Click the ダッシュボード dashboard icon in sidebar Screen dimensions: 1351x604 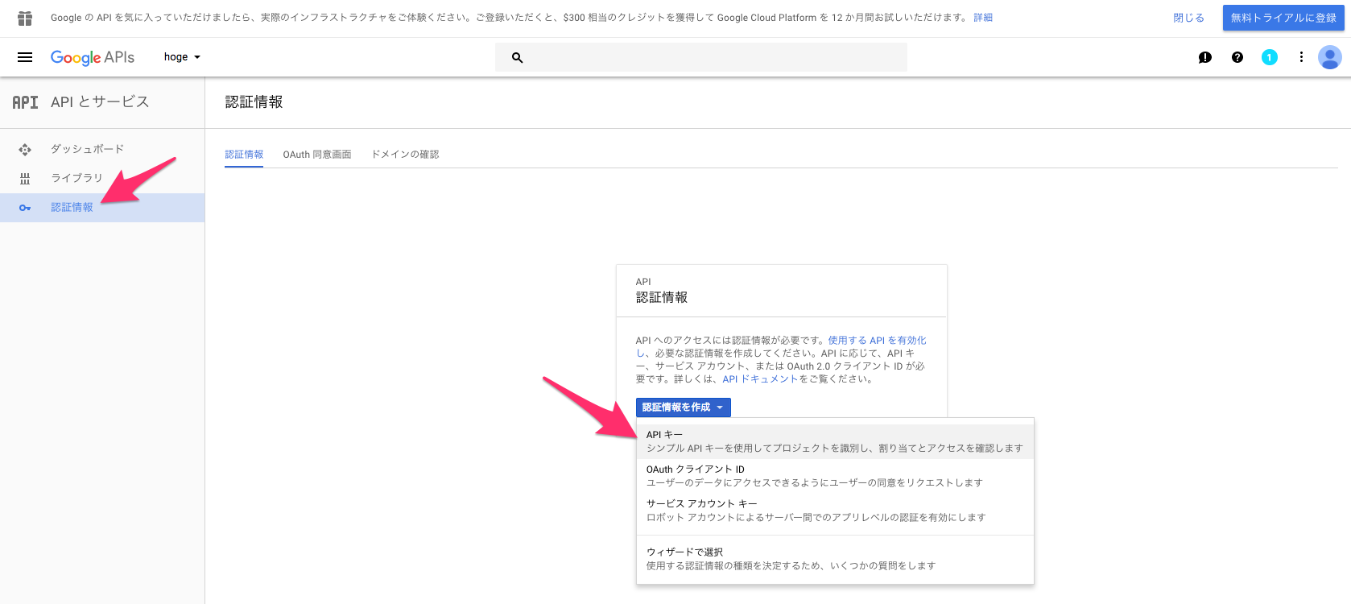(25, 149)
